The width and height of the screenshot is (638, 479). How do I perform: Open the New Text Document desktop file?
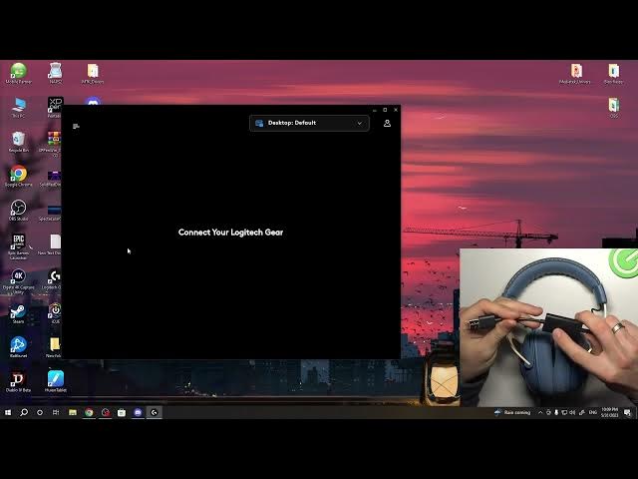51,244
